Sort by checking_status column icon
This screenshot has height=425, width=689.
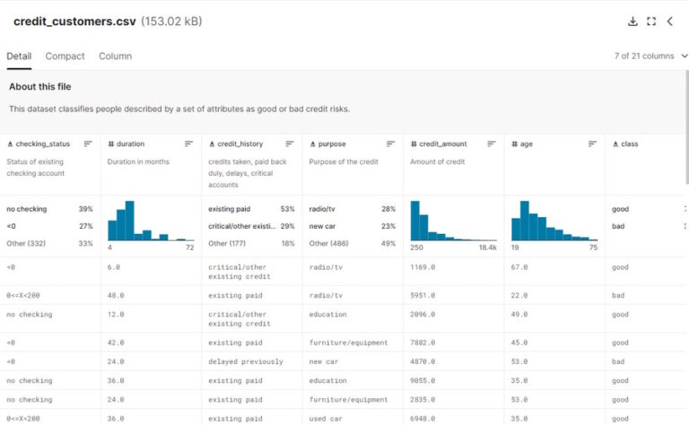88,143
